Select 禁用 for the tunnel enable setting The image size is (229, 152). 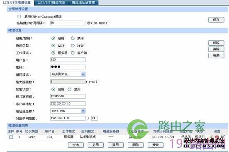click(73, 38)
